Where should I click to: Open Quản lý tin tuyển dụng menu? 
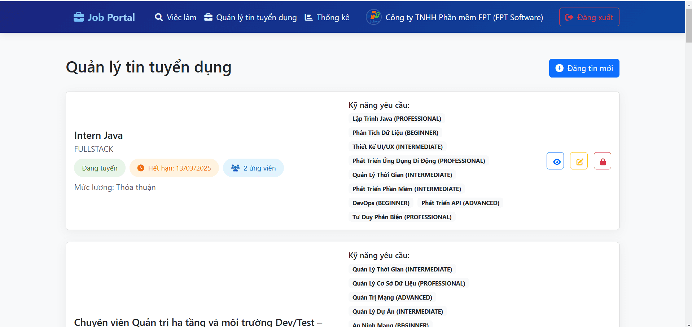tap(250, 17)
